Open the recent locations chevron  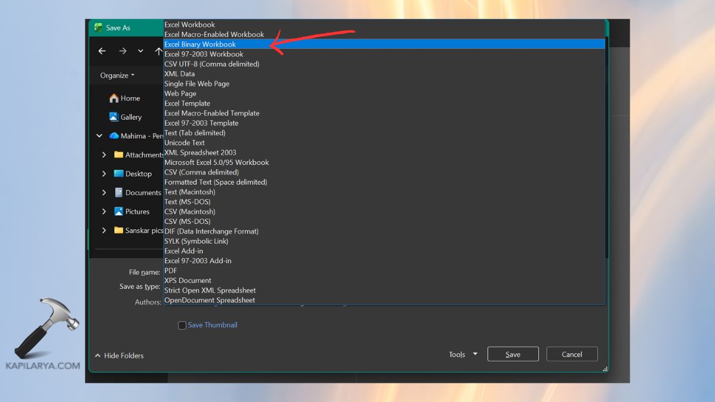tap(141, 51)
